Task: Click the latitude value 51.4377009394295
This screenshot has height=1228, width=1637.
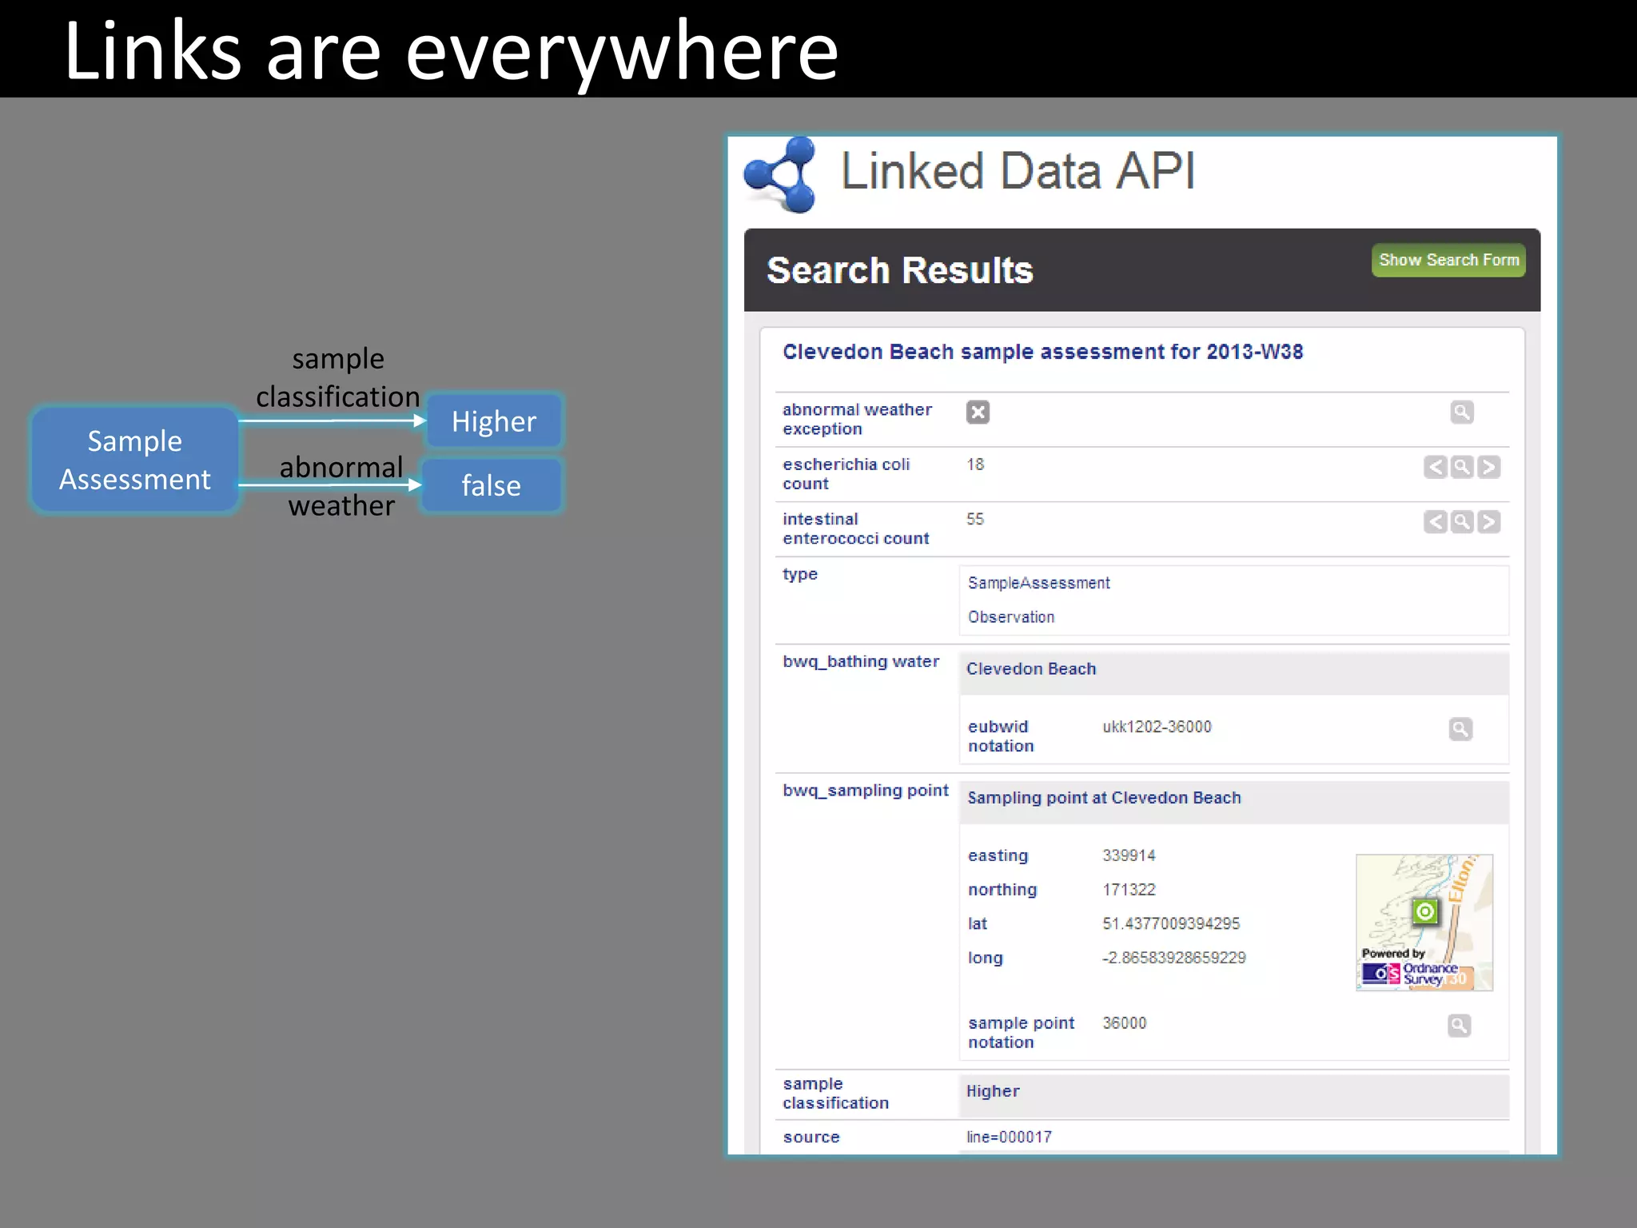Action: (1171, 923)
